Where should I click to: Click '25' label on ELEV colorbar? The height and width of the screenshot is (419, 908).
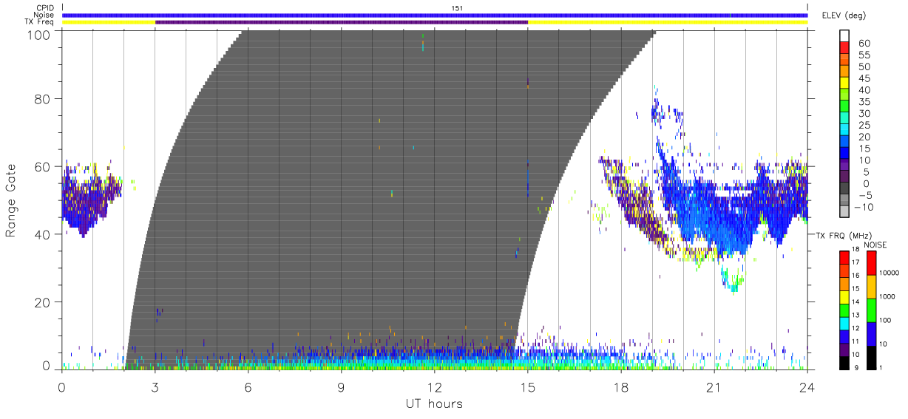pyautogui.click(x=864, y=126)
